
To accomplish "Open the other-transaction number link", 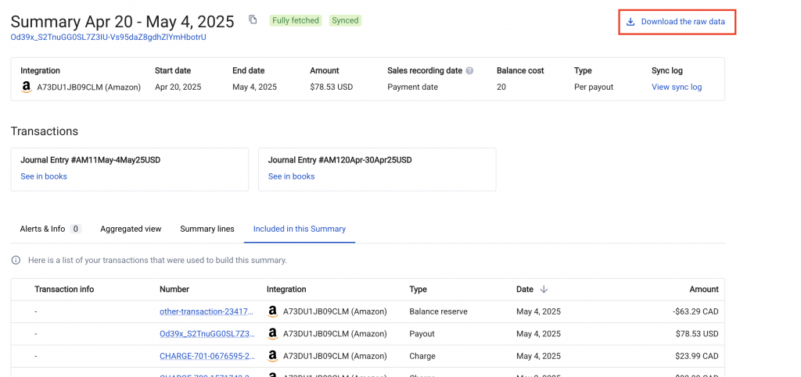I will [207, 311].
